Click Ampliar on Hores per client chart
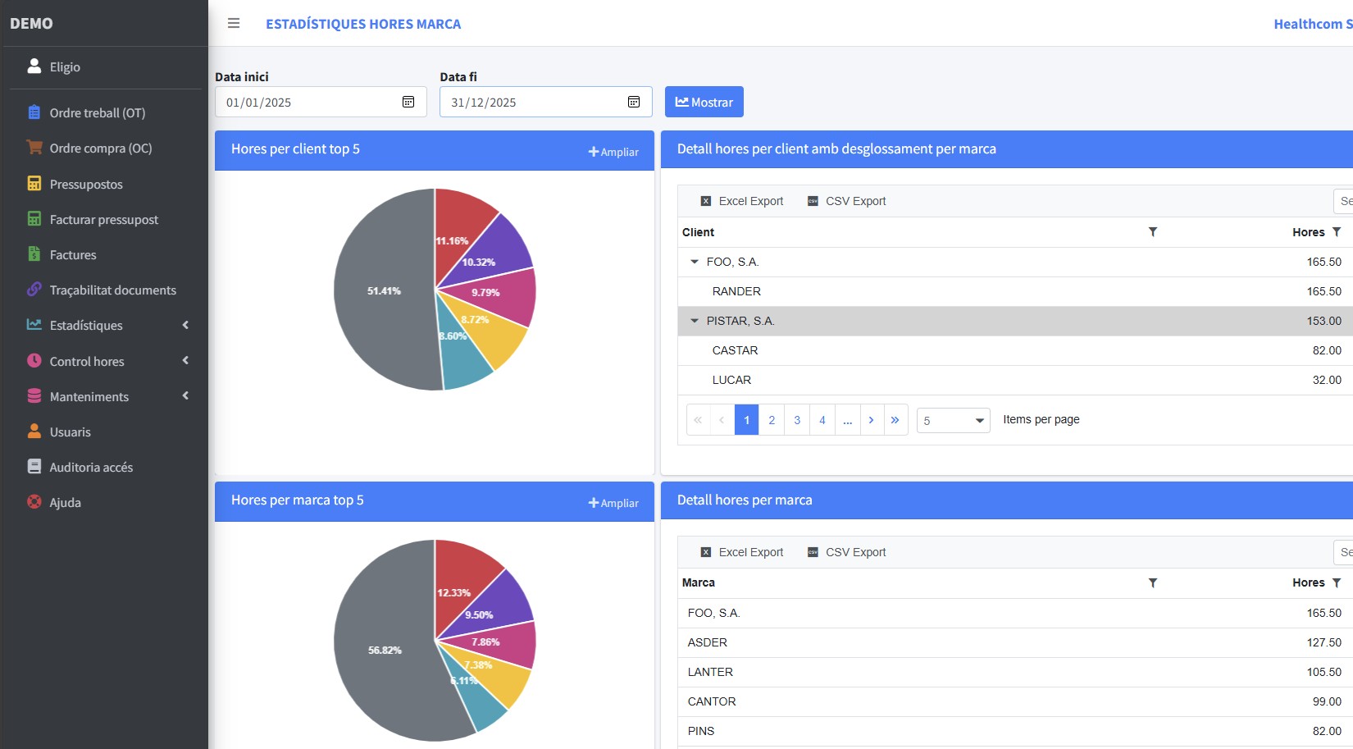 point(613,152)
